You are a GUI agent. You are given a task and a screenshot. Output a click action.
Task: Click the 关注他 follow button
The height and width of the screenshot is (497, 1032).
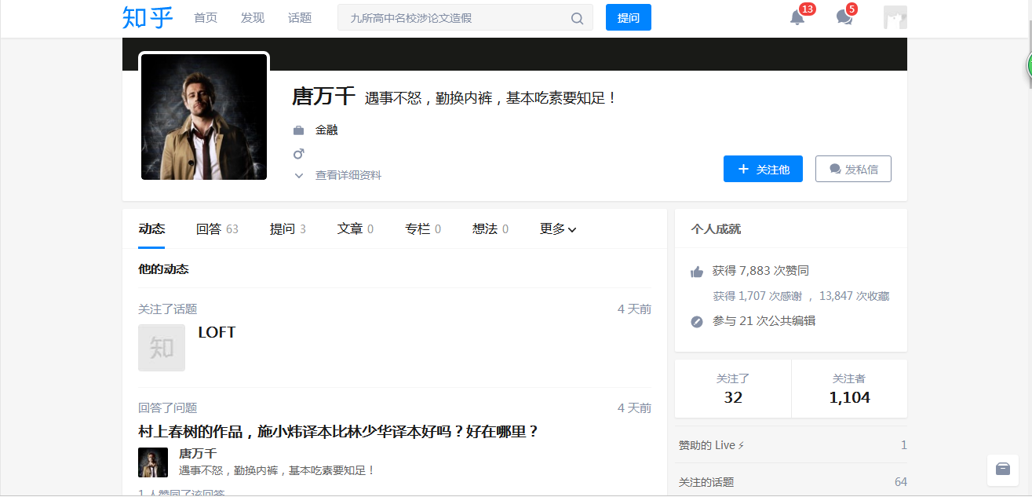pos(763,169)
